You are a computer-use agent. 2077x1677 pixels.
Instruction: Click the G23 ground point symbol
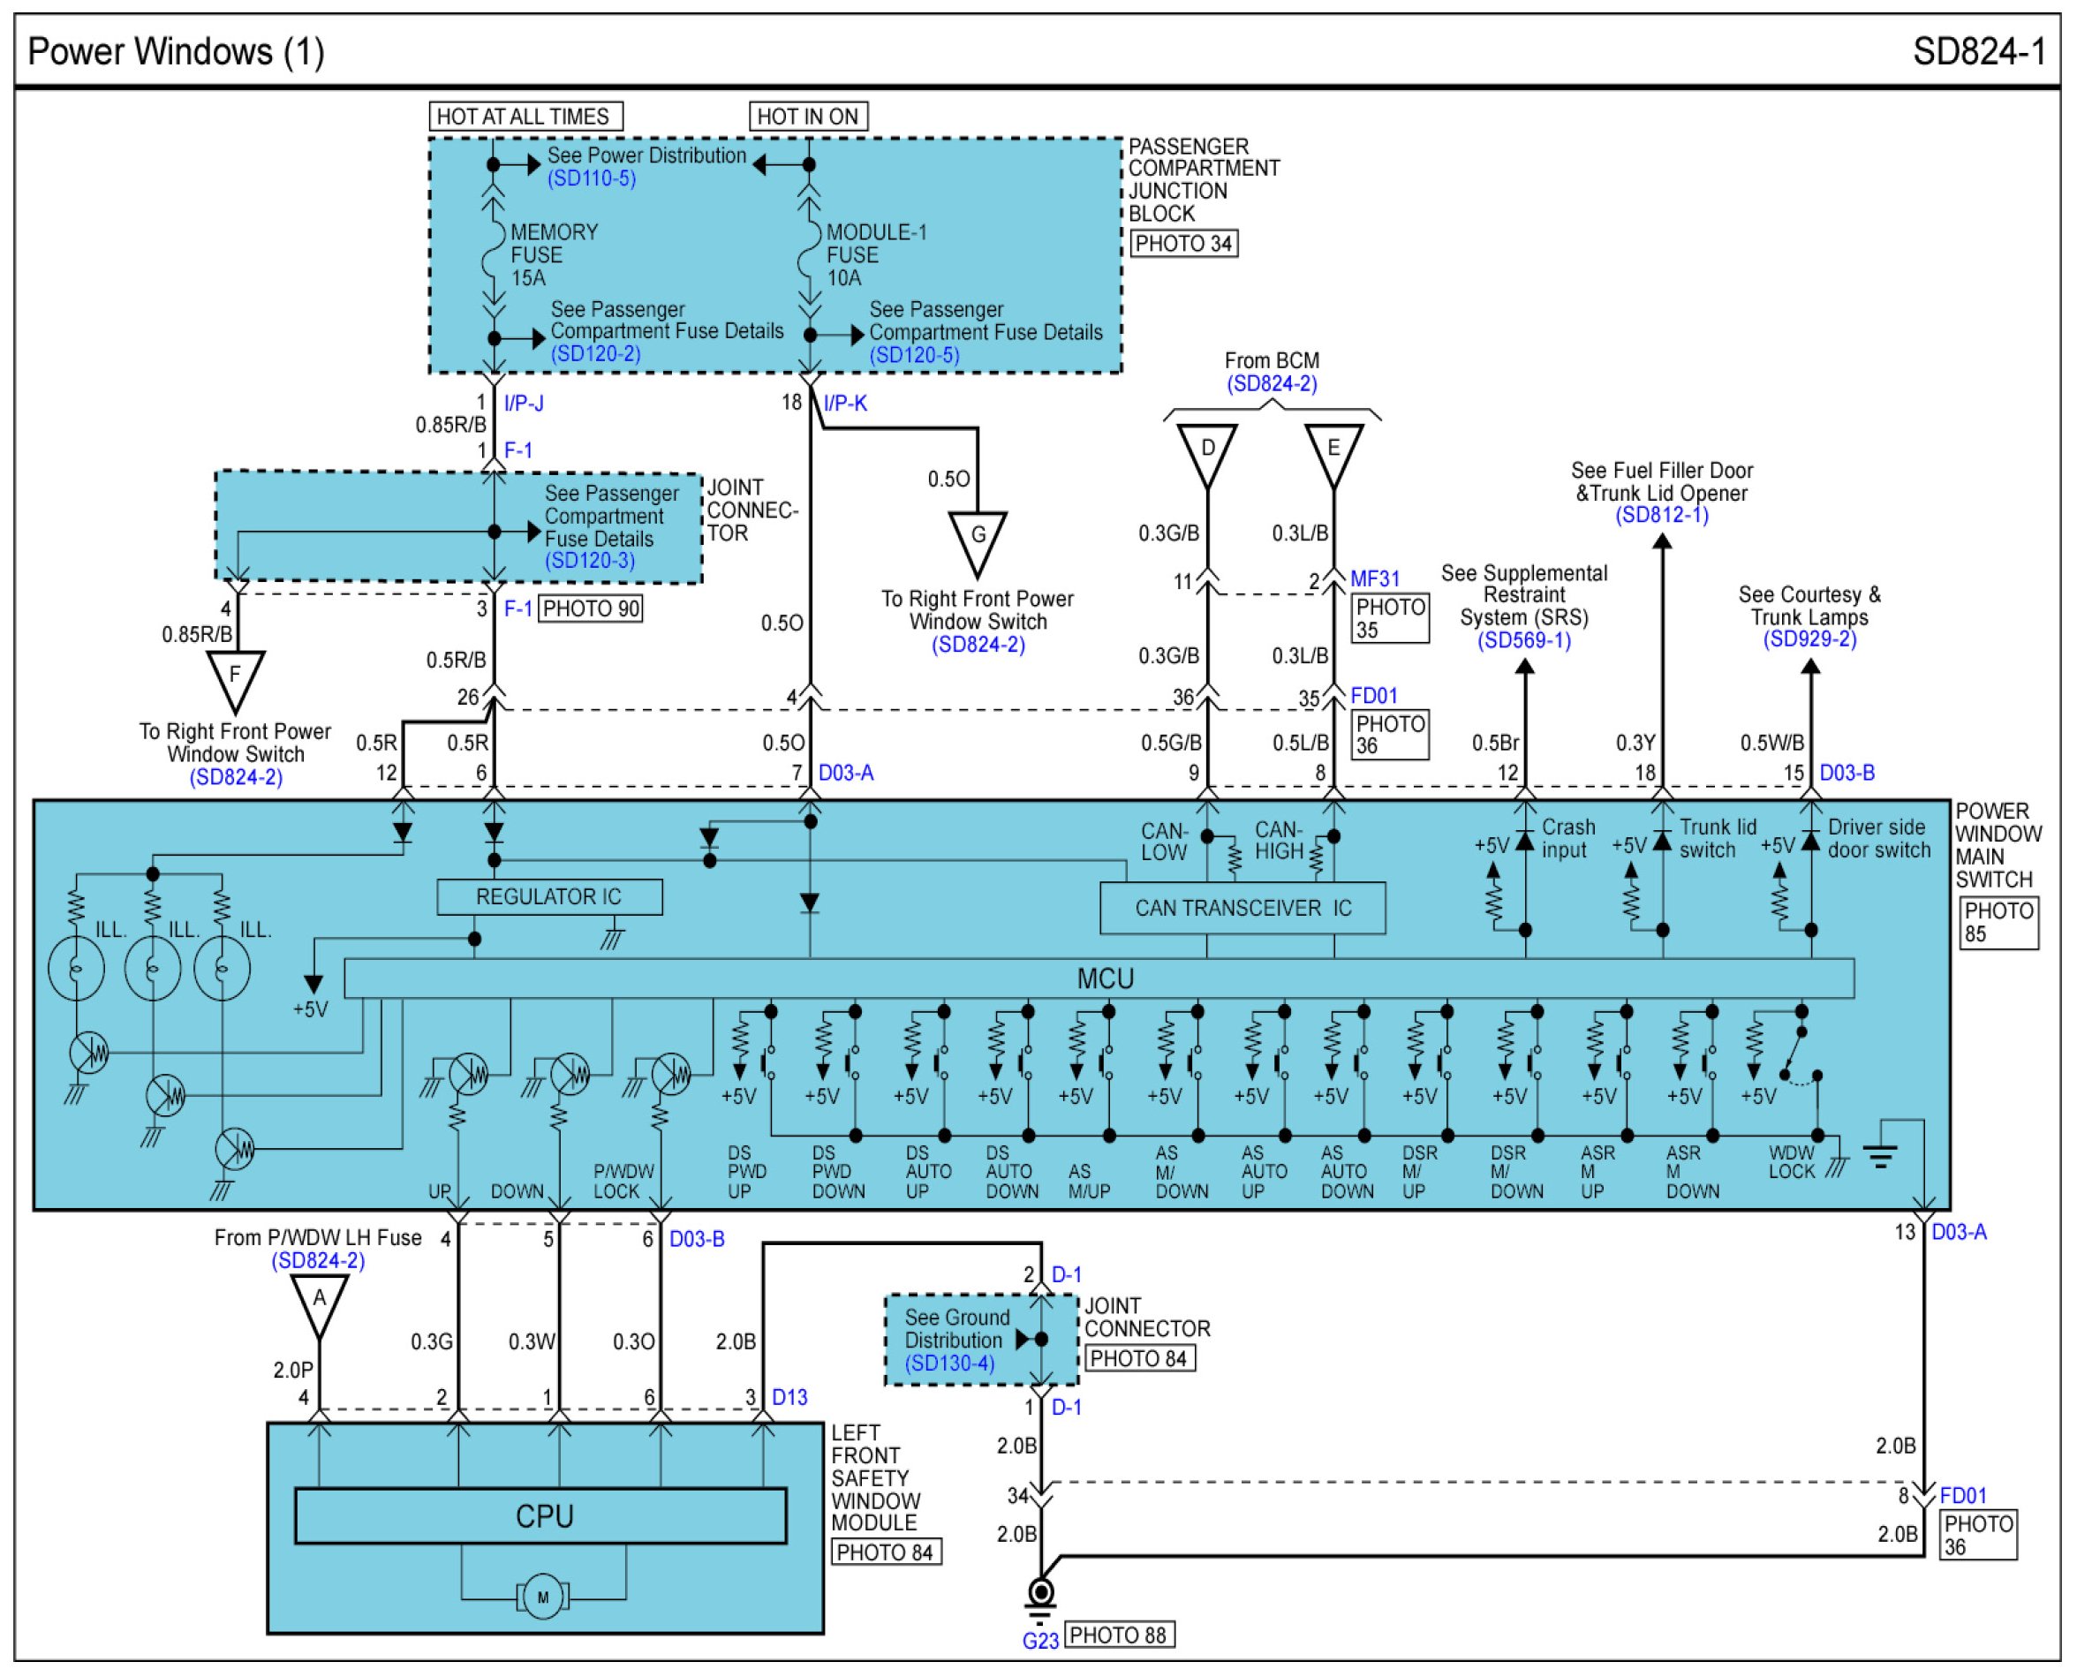coord(1040,1592)
